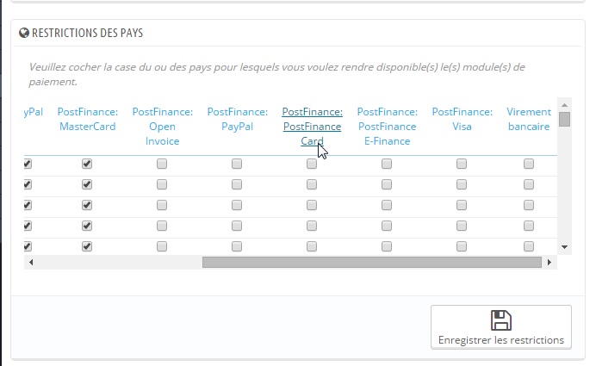Viewport: 596px width, 366px height.
Task: Tick first-row Virement bancaire checkbox
Action: [529, 164]
